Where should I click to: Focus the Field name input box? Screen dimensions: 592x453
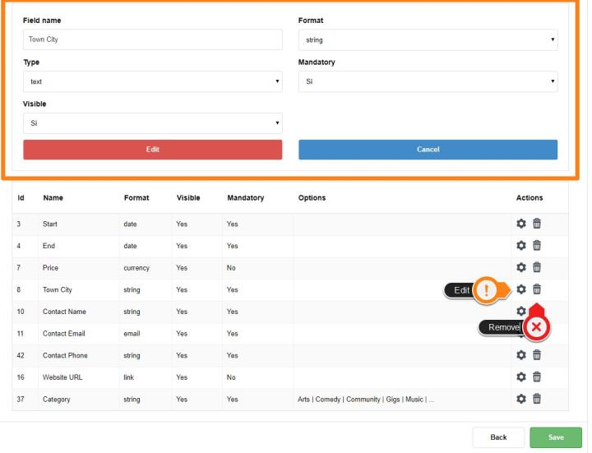(x=153, y=39)
